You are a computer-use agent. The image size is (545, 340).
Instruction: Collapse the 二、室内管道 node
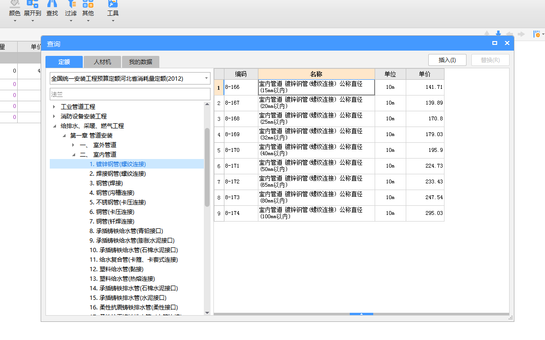74,155
